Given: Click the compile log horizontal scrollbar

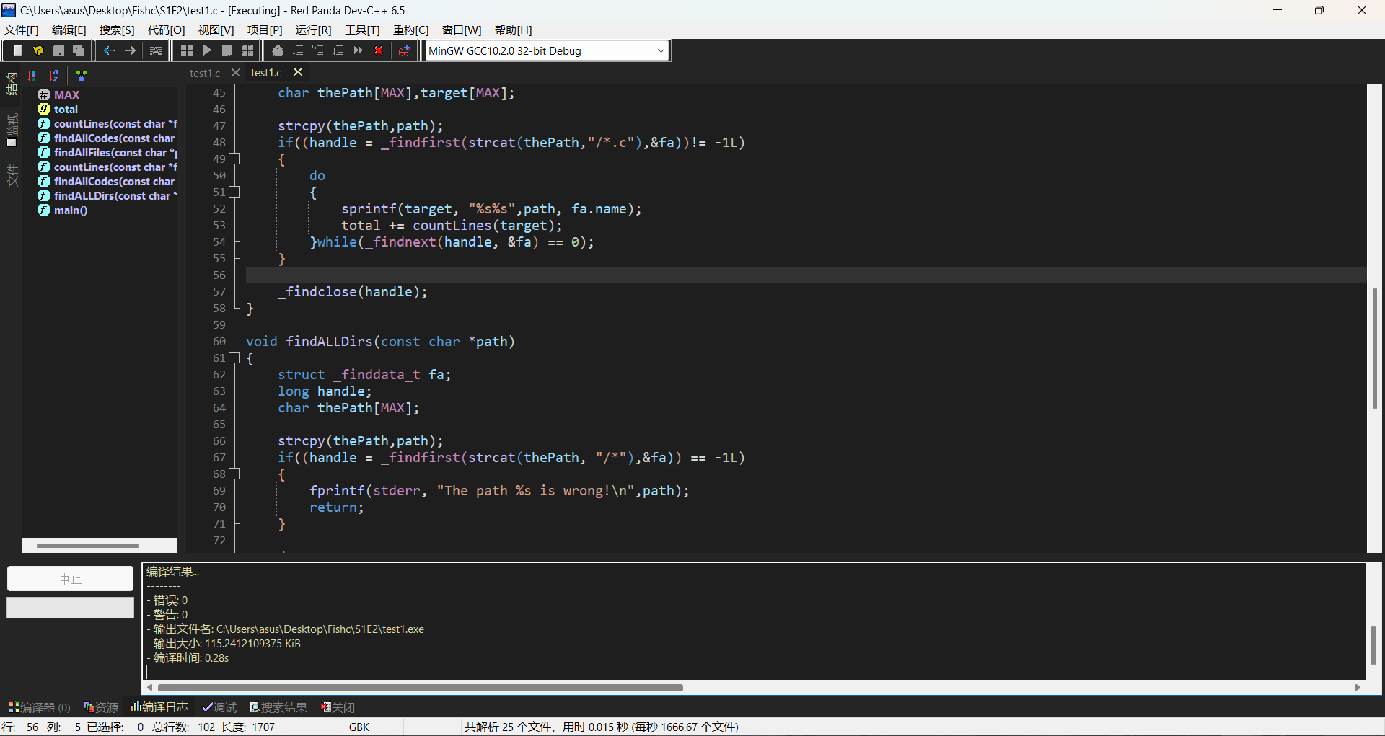Looking at the screenshot, I should click(420, 688).
